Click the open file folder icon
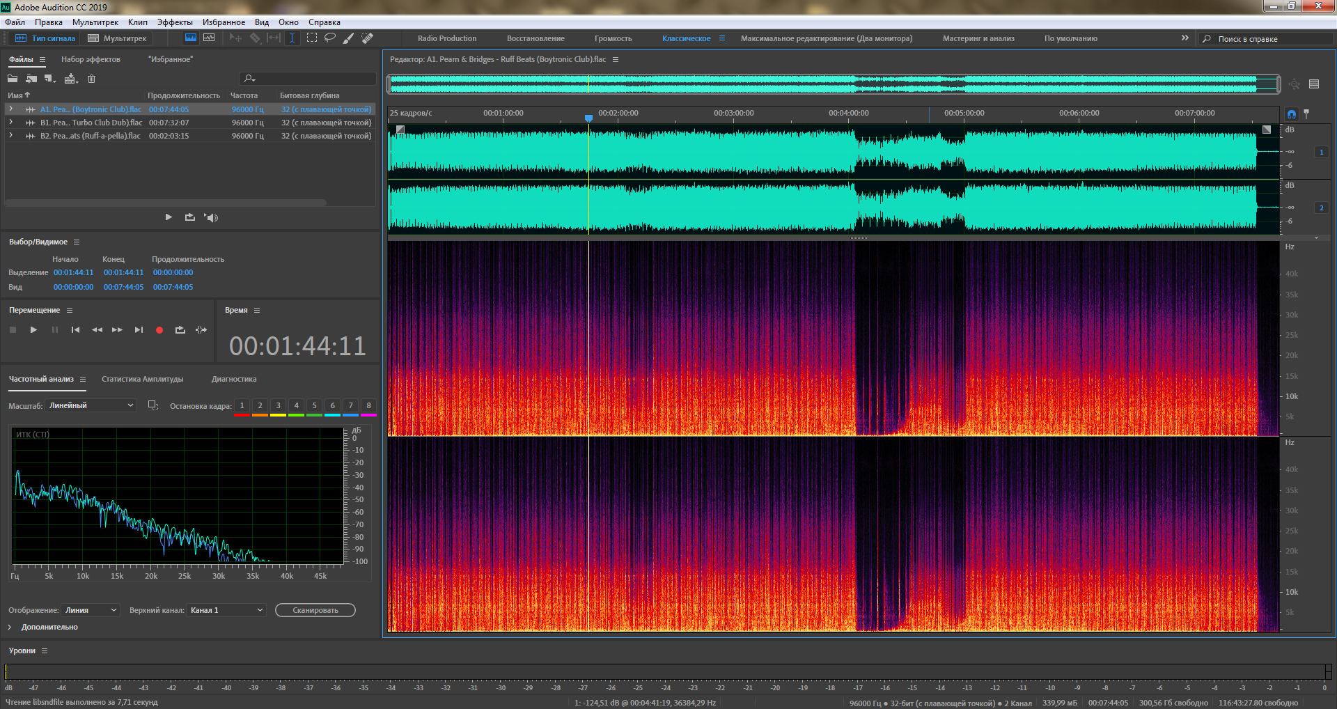1337x709 pixels. pos(13,79)
